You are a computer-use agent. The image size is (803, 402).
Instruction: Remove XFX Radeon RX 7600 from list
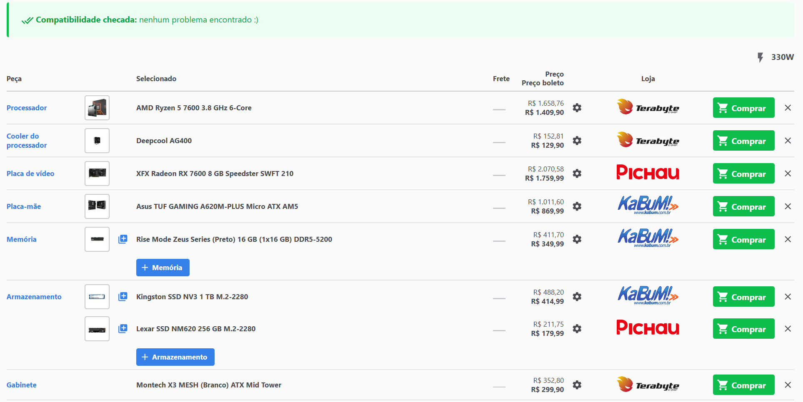point(788,174)
